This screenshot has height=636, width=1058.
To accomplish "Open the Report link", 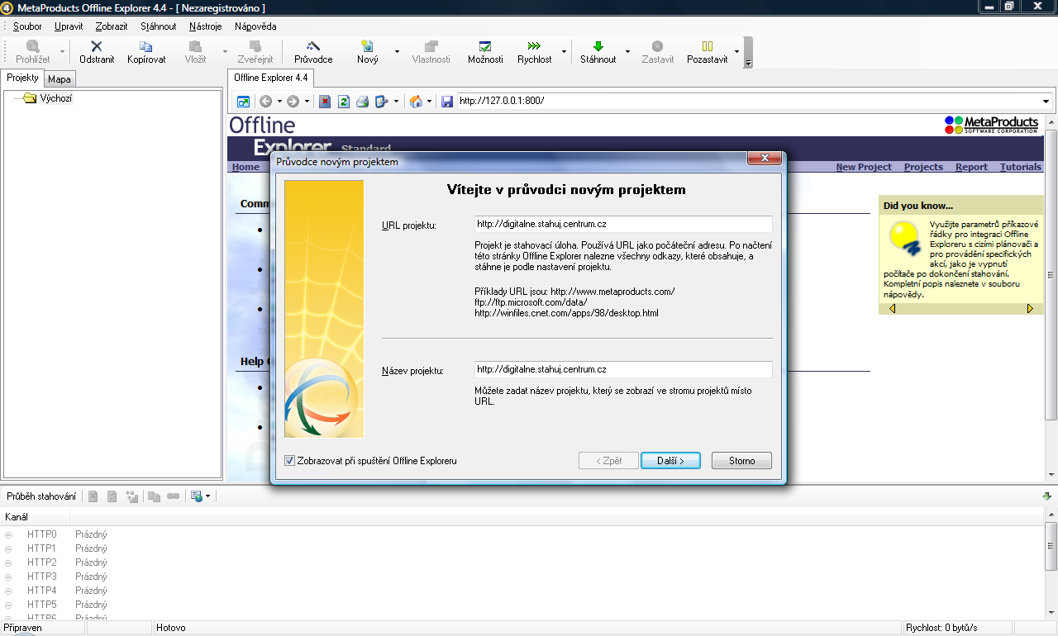I will [971, 167].
